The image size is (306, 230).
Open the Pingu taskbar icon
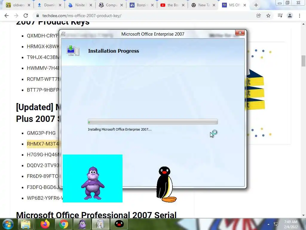(119, 224)
